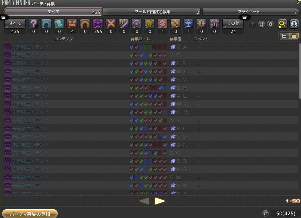Viewport: 301px width, 218px height.
Task: Click the duty icon in N. S. row
Action: click(7, 121)
